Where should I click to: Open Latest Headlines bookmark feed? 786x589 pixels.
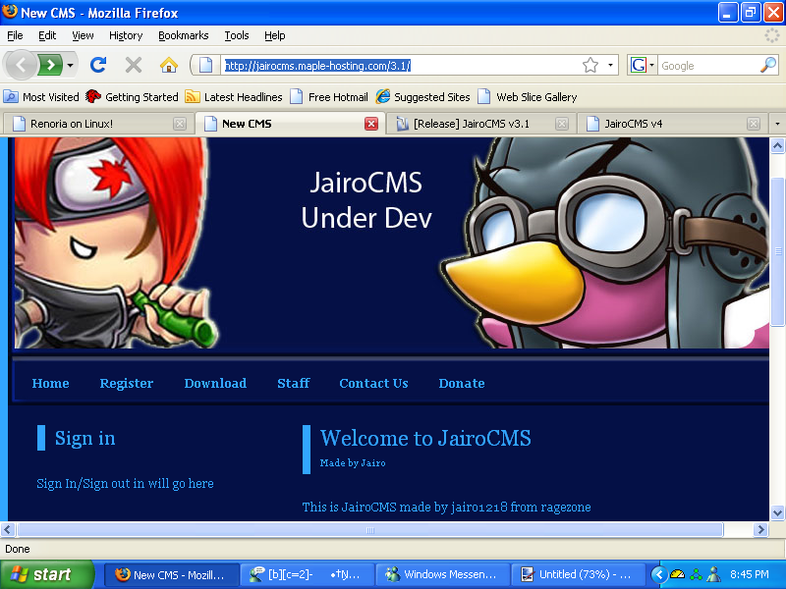click(234, 97)
